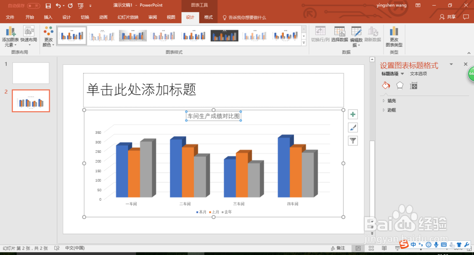Open the Slide Show tab (幻灯片放映)
Image resolution: width=474 pixels, height=255 pixels.
click(128, 17)
